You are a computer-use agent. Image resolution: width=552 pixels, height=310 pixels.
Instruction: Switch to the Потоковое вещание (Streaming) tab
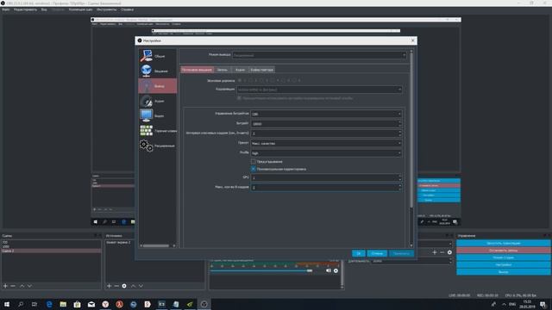coord(197,70)
